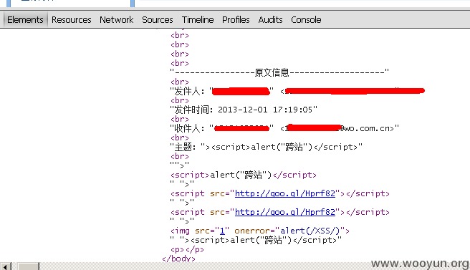Open the Network tab

pos(117,20)
